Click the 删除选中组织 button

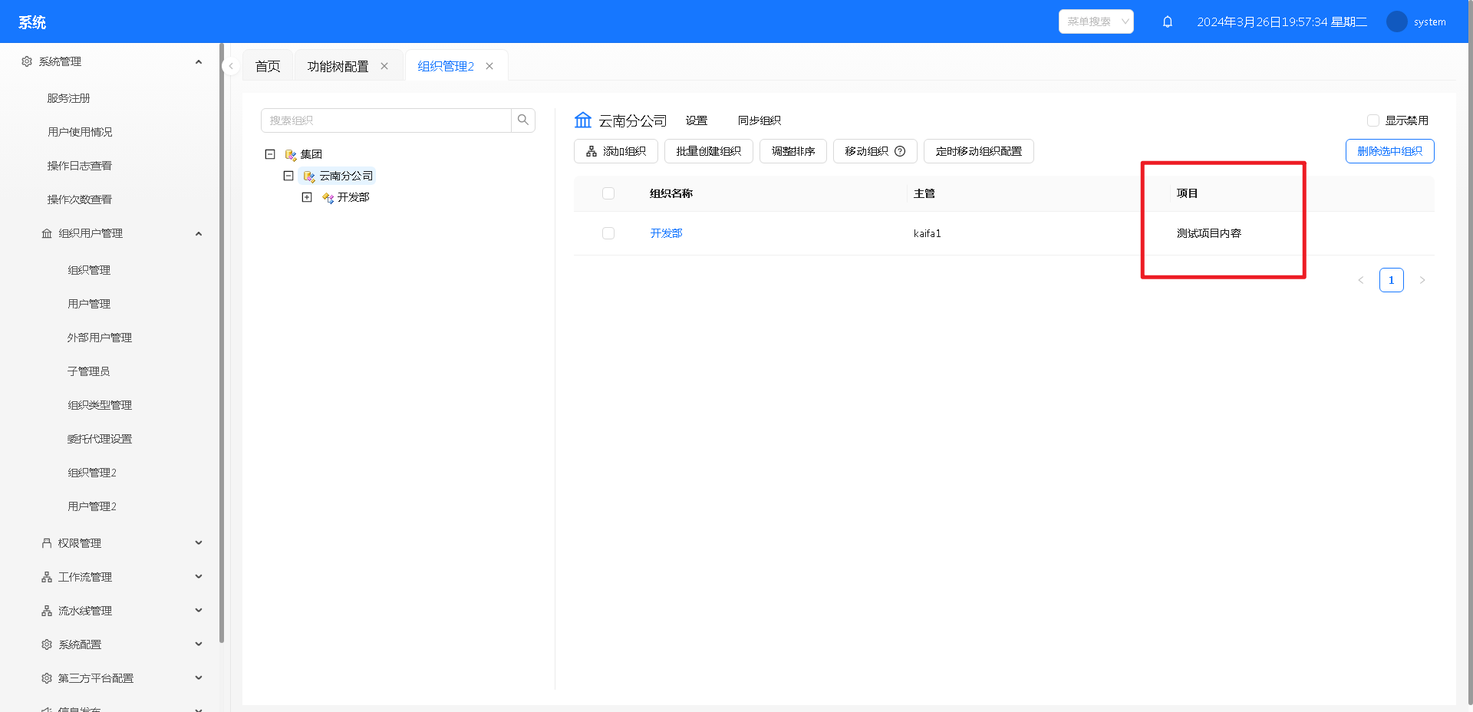1389,151
